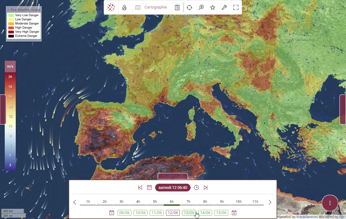346x219 pixels.
Task: Switch to the 13/06 date tab
Action: point(189,213)
